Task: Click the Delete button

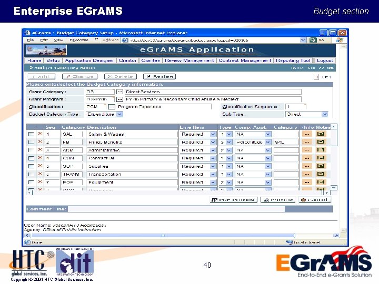Action: click(121, 77)
